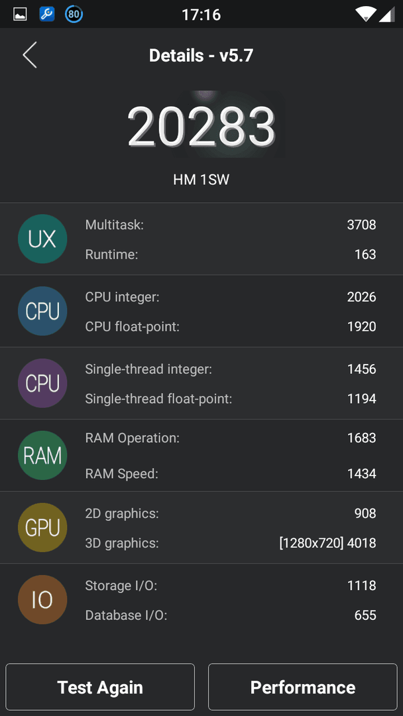The height and width of the screenshot is (716, 403).
Task: Tap the back arrow icon
Action: click(x=30, y=55)
